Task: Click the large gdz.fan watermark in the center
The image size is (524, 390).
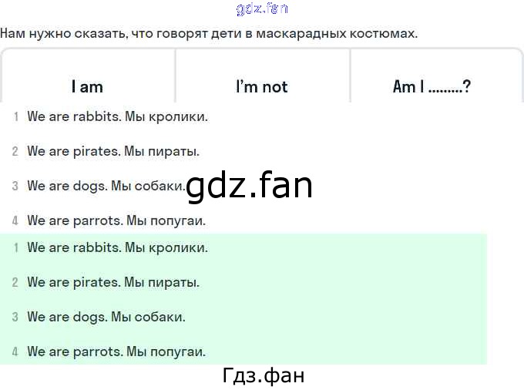Action: click(250, 186)
